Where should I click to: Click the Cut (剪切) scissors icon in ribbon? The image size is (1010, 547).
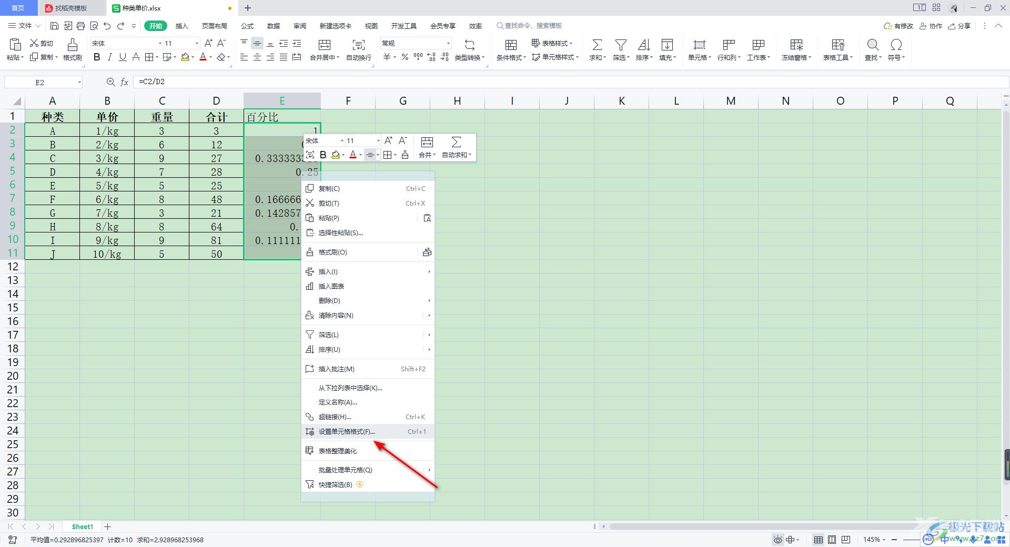[x=34, y=43]
